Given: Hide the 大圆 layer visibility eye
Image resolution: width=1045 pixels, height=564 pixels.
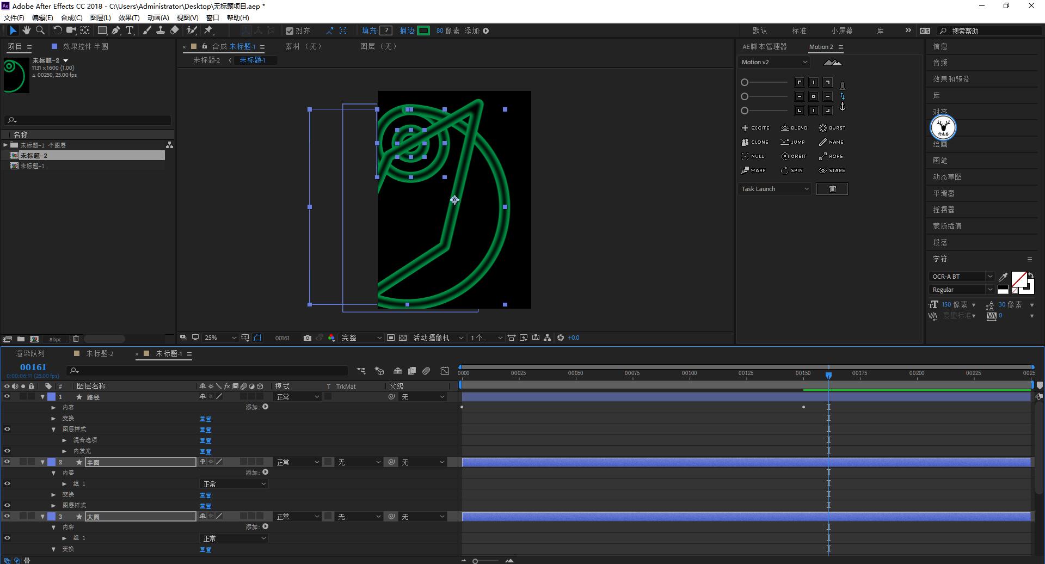Looking at the screenshot, I should click(7, 517).
